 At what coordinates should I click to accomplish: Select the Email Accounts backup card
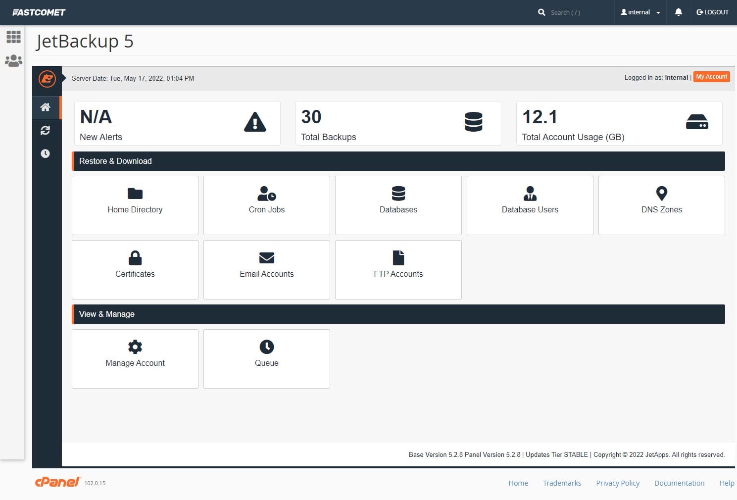coord(266,270)
